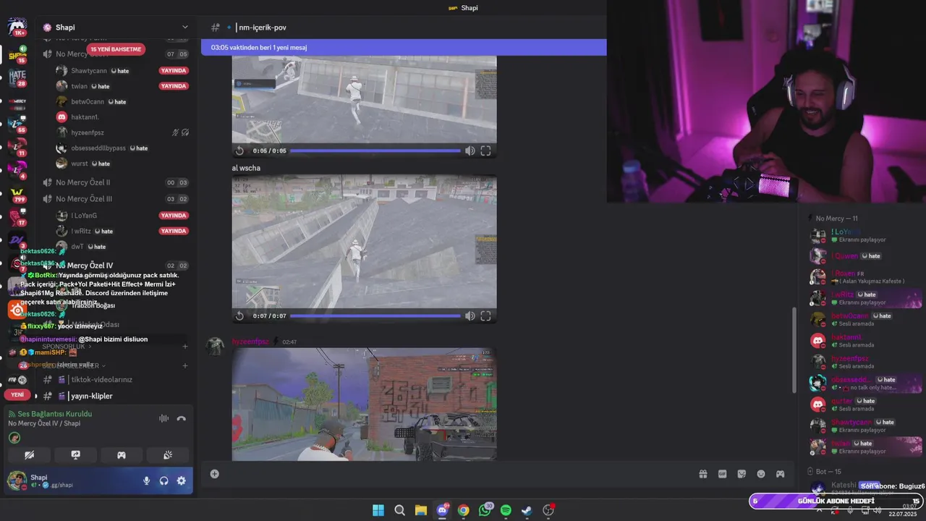Viewport: 926px width, 521px height.
Task: Mute the microphone in user panel
Action: tap(146, 480)
